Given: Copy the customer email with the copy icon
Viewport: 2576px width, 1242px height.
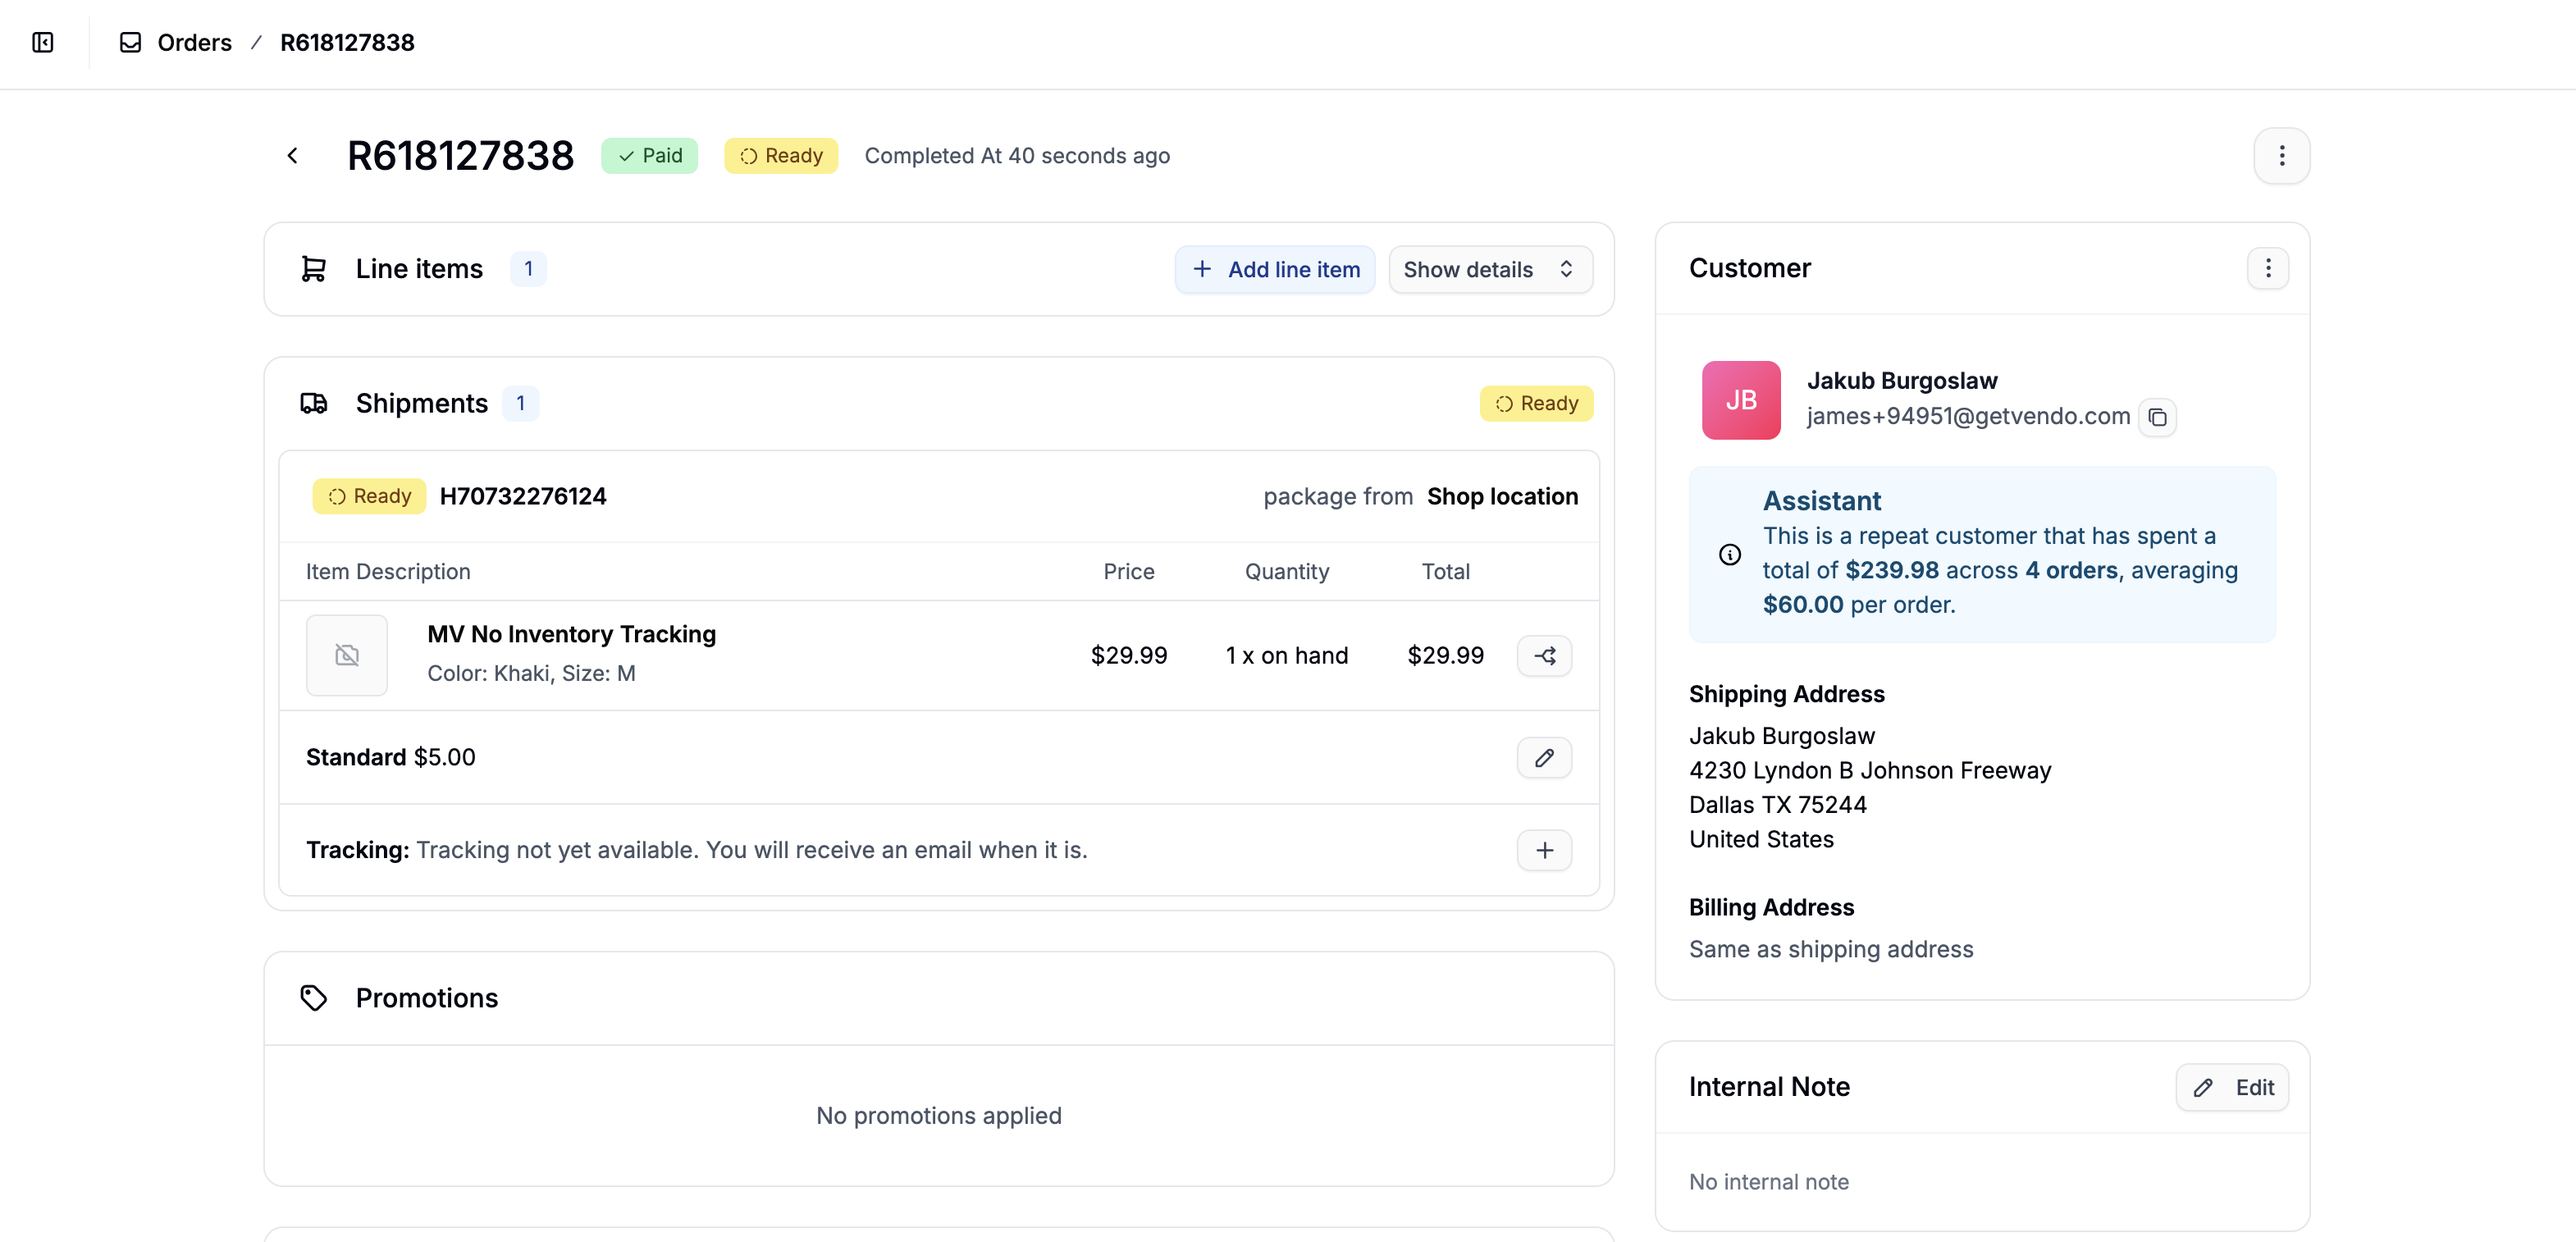Looking at the screenshot, I should (x=2158, y=417).
